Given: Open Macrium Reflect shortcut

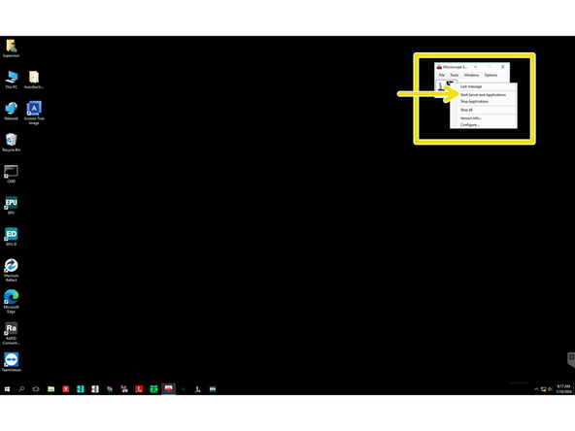Looking at the screenshot, I should 11,270.
